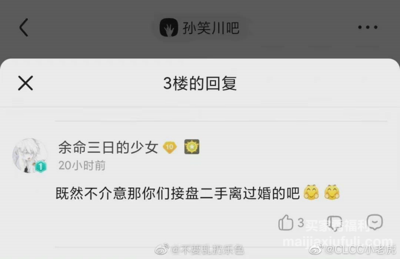Tap the sun medal badge beside username

tap(192, 147)
